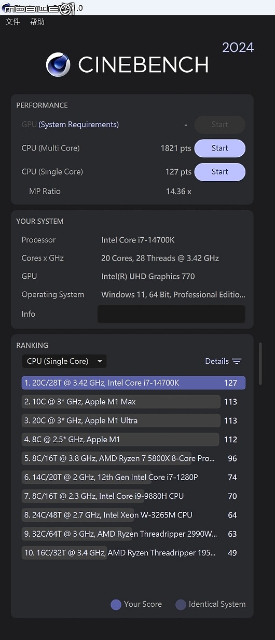Open the 帮助 menu
The height and width of the screenshot is (640, 275).
37,22
